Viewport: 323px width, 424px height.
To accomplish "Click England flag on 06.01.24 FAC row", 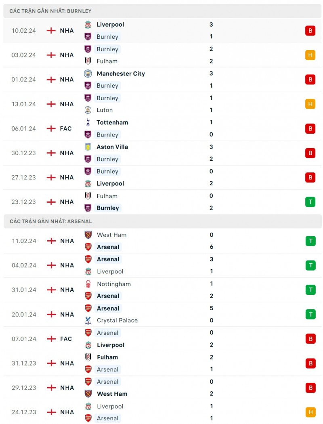I will pos(51,128).
